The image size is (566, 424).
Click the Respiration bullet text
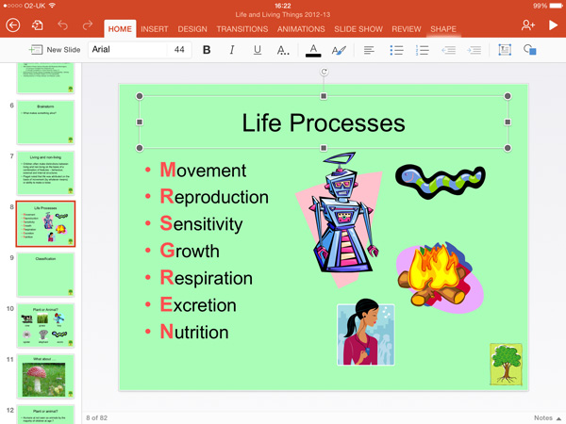click(x=206, y=278)
